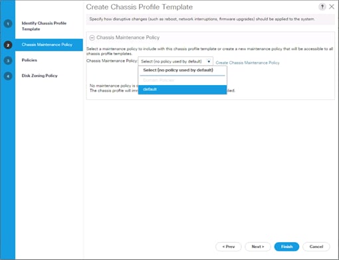Collapse the Chassis Maintenance Policy section
The width and height of the screenshot is (339, 260).
92,38
